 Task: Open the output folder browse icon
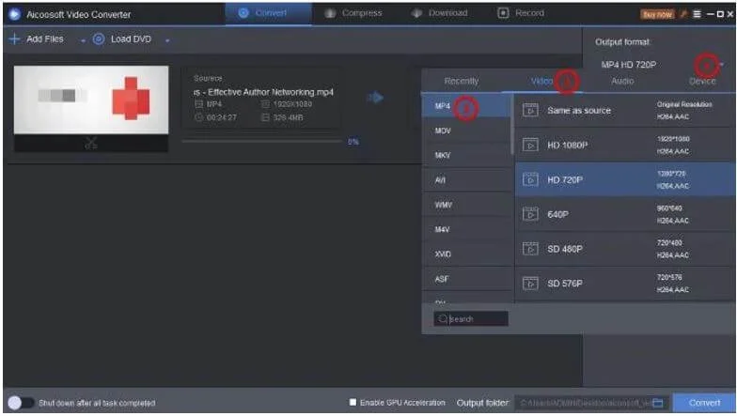658,403
